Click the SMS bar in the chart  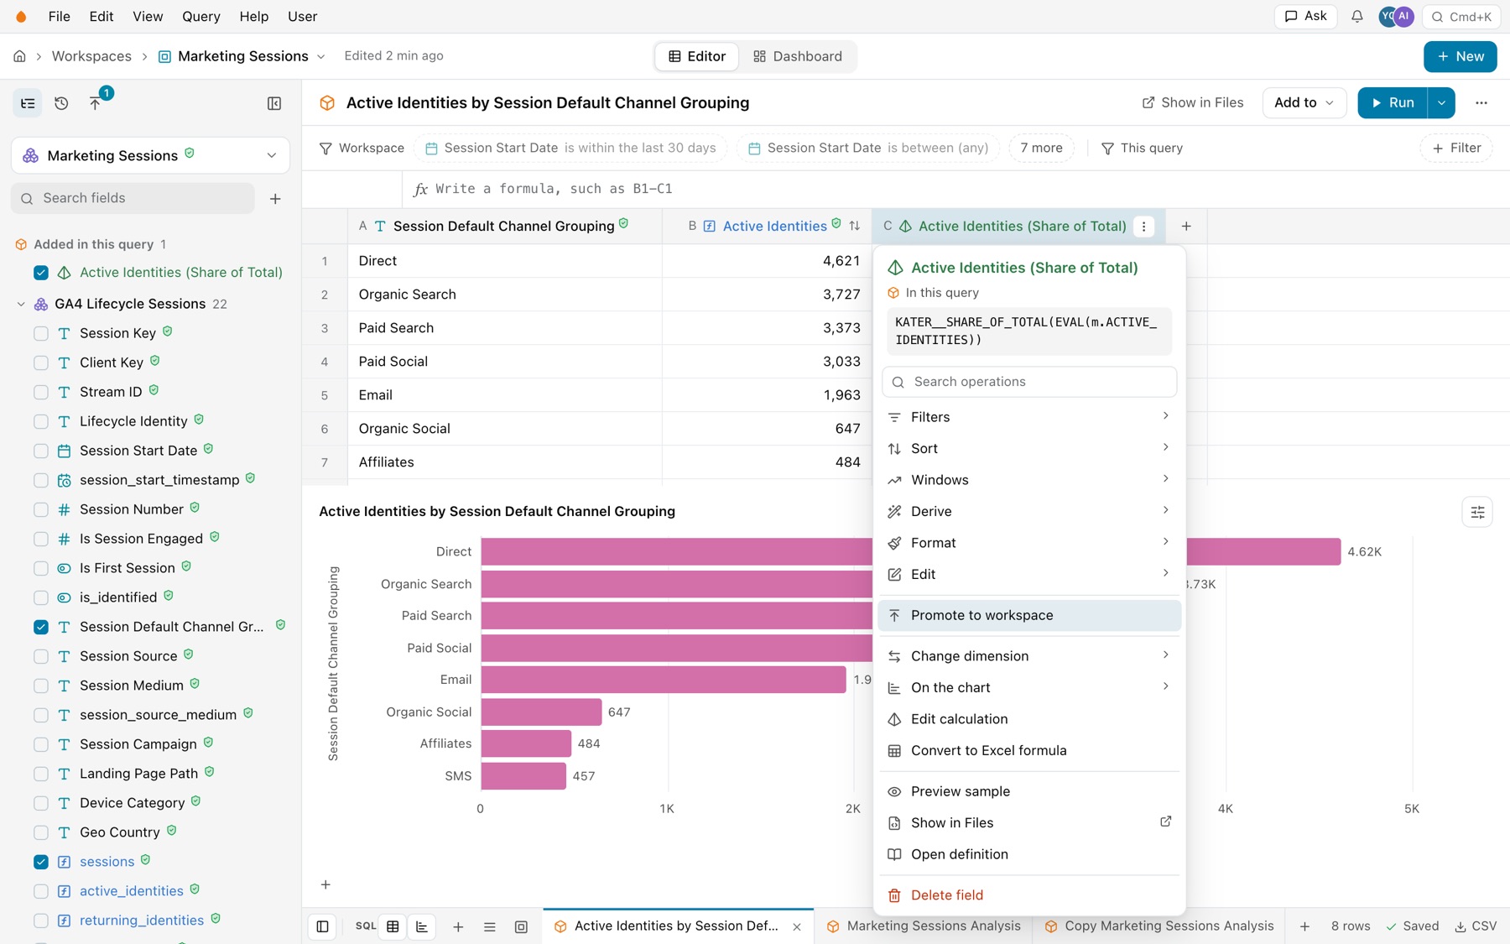click(523, 776)
